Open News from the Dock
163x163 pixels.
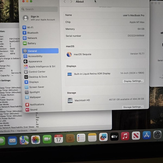[136, 136]
